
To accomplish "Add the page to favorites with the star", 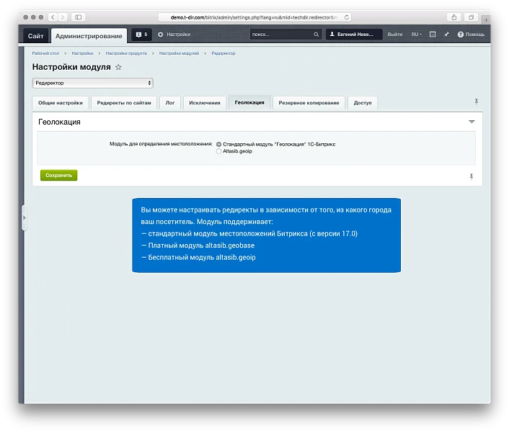I will pos(118,67).
